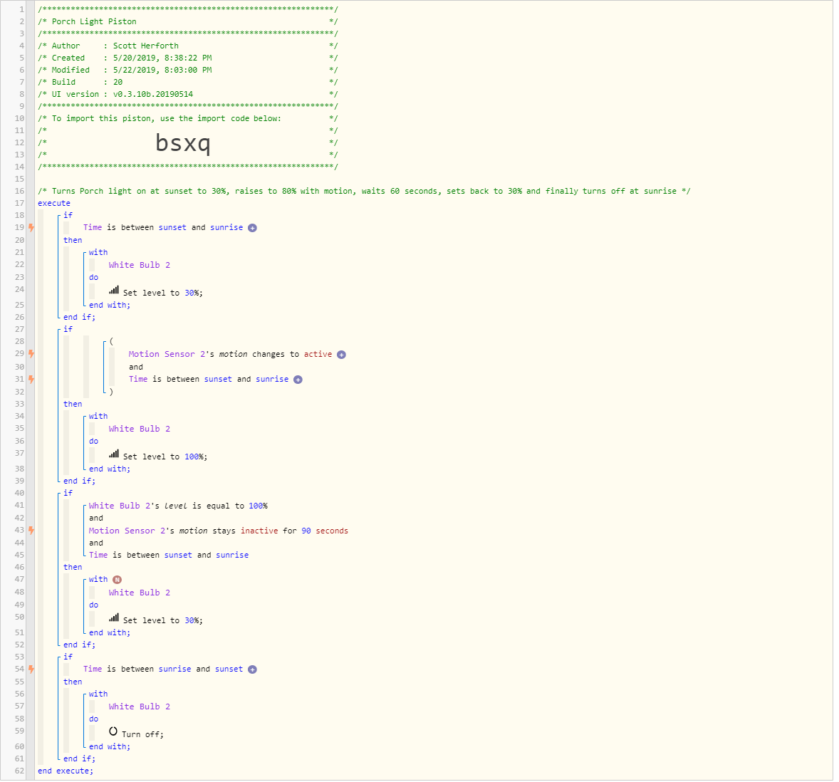Image resolution: width=839 pixels, height=782 pixels.
Task: Click the 'with' keyword on line 56
Action: point(98,694)
